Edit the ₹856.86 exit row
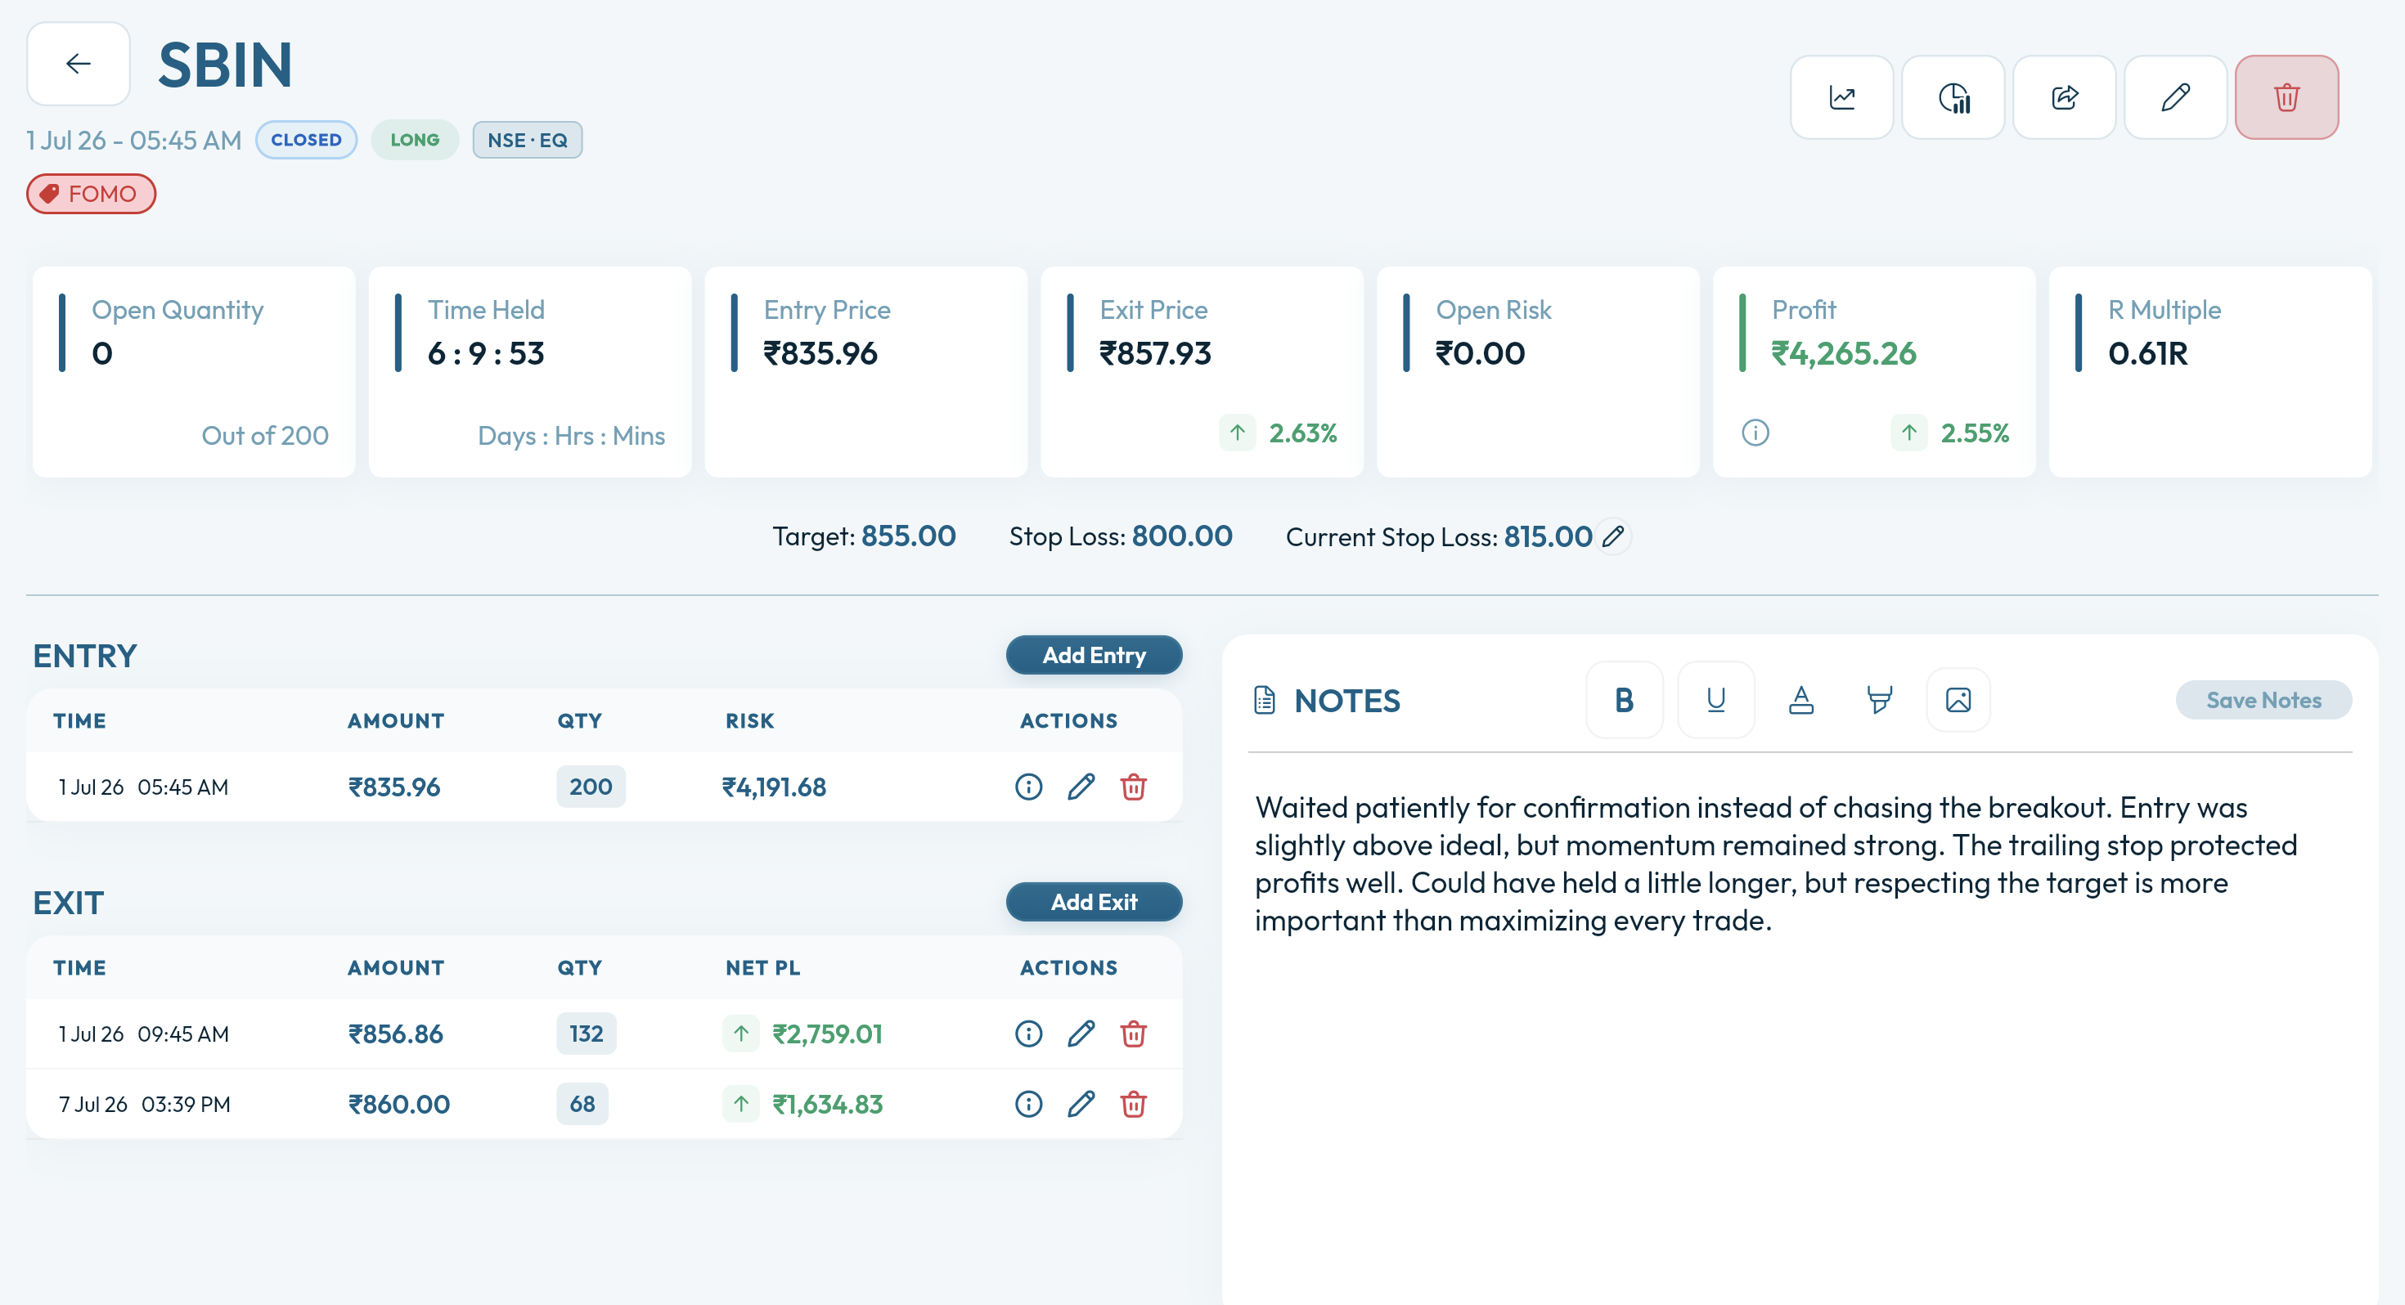Image resolution: width=2405 pixels, height=1305 pixels. coord(1080,1034)
